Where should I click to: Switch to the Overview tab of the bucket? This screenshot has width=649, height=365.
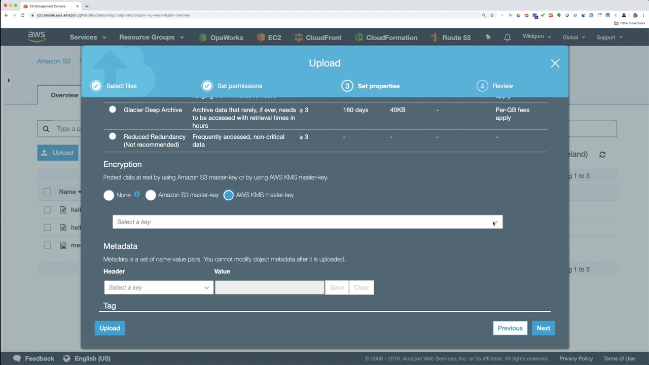pos(64,95)
